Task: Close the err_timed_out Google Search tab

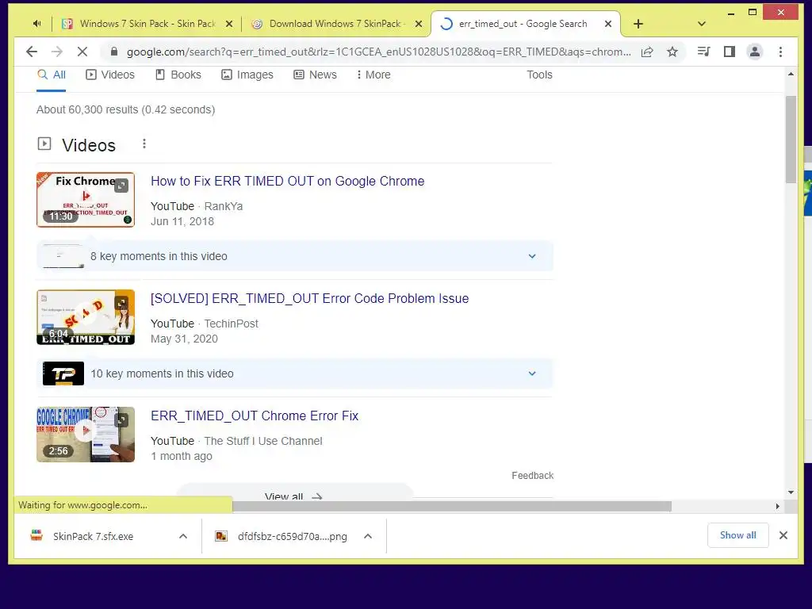Action: click(x=608, y=24)
